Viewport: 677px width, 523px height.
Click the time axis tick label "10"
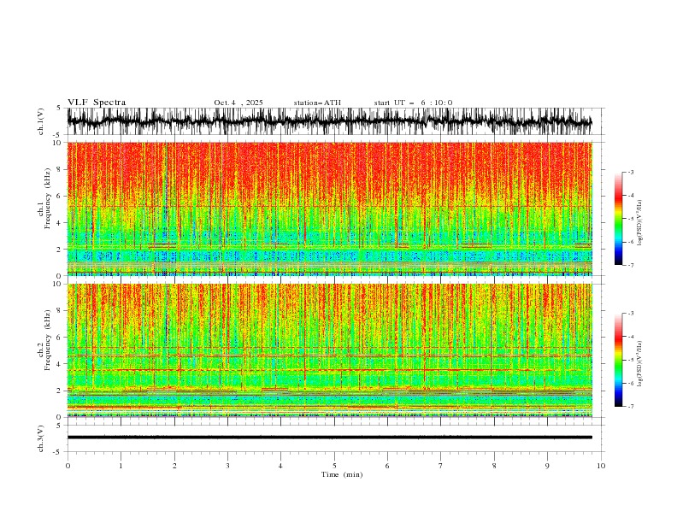click(x=601, y=466)
